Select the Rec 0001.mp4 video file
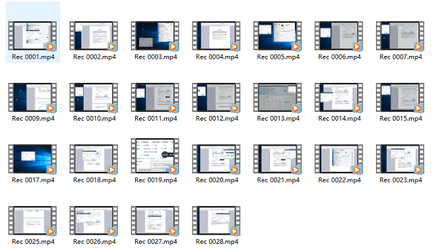Viewport: 432px width, 250px height. [32, 36]
